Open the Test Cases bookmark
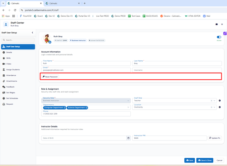This screenshot has height=166, width=227. coord(134,16)
